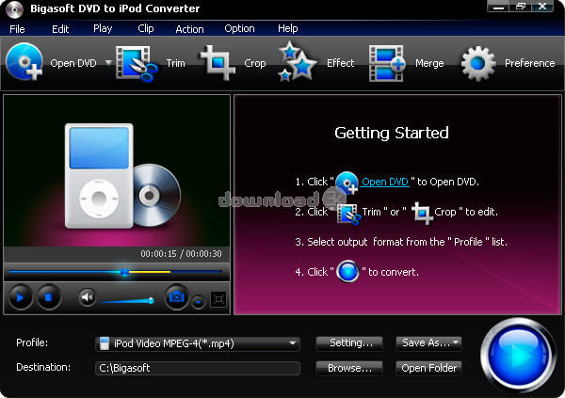
Task: Click the 00:00:15 / 00:00:30 time display
Action: [x=181, y=254]
